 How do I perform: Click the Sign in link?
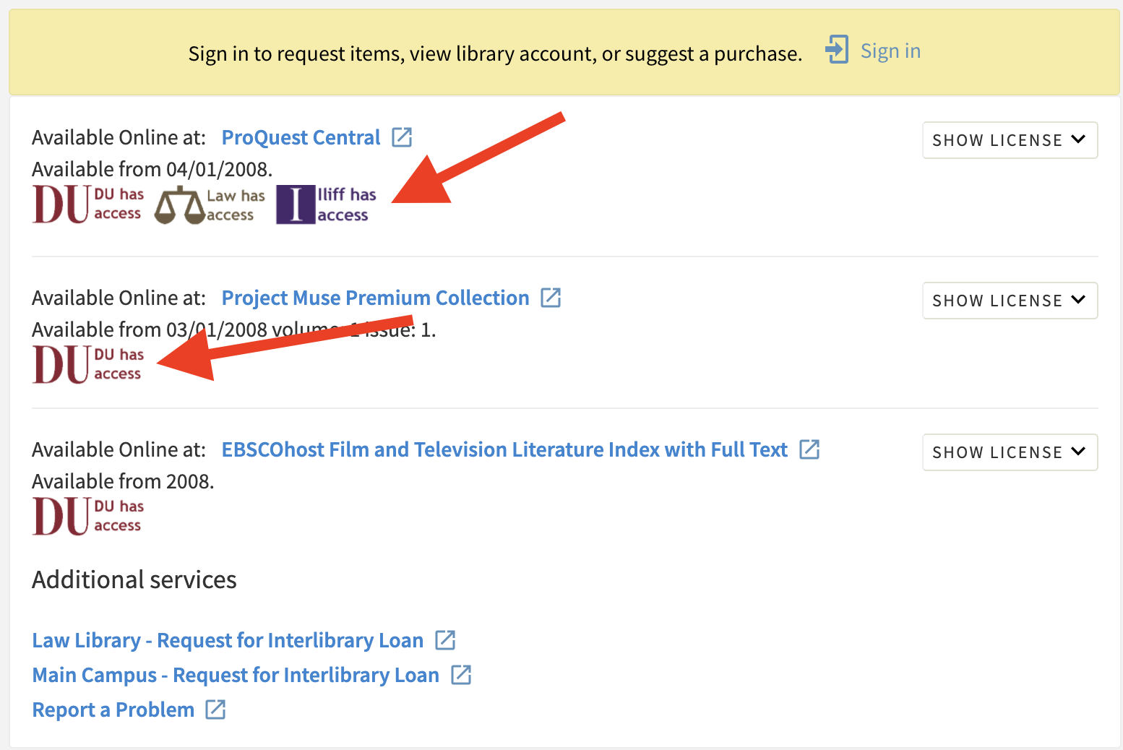[x=890, y=51]
